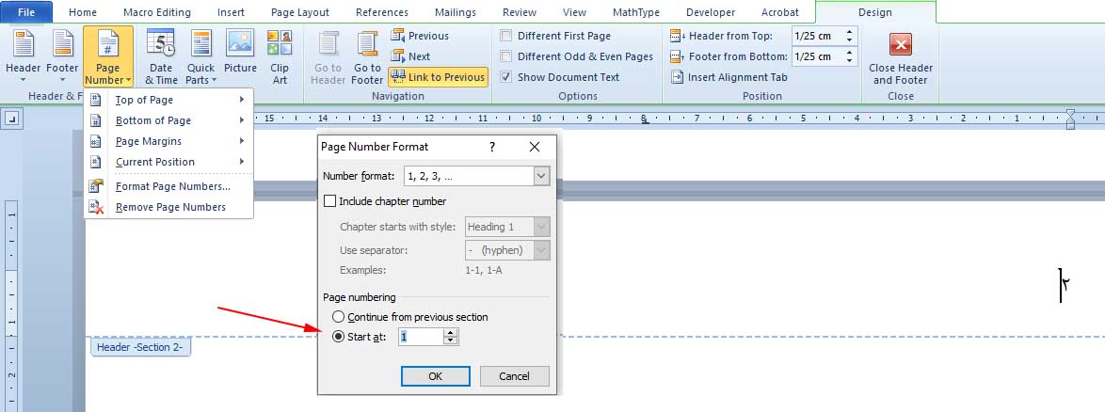Cancel the Page Number Format dialog
Viewport: 1105px width, 412px height.
pyautogui.click(x=514, y=376)
